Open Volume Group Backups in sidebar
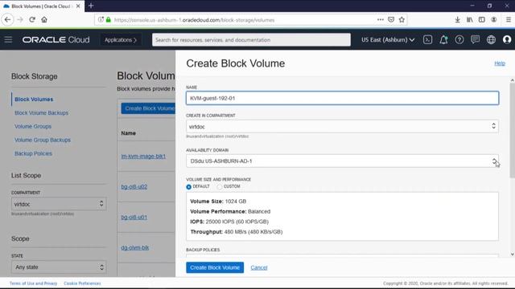The image size is (515, 289). point(43,140)
